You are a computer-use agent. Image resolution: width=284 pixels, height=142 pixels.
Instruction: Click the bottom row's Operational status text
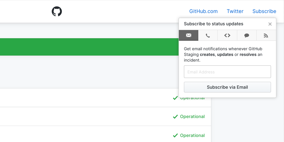pos(192,135)
